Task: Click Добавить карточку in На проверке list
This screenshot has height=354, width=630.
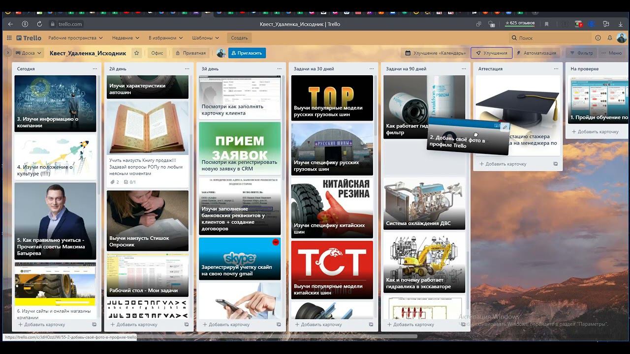Action: [595, 132]
